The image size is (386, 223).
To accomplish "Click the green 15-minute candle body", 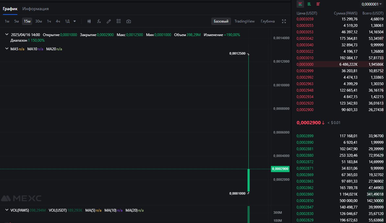I will point(248,180).
